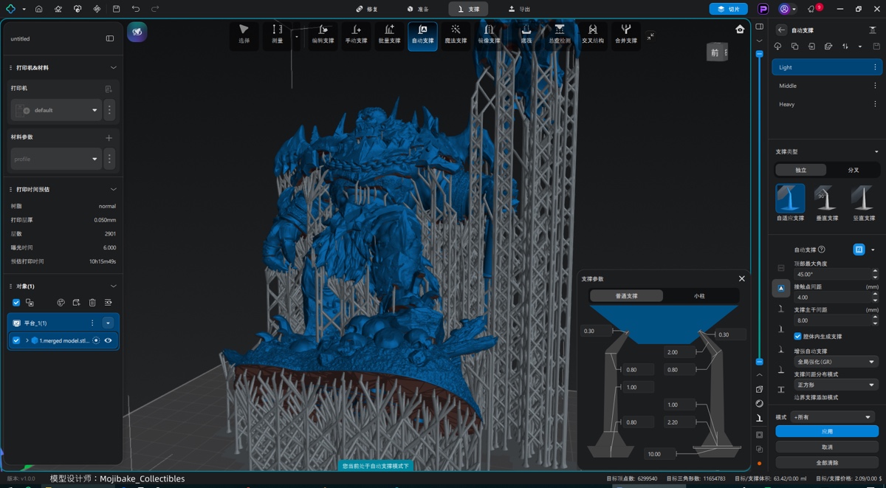
Task: Uncheck the 腔体内生成支撑 checkbox
Action: point(797,336)
